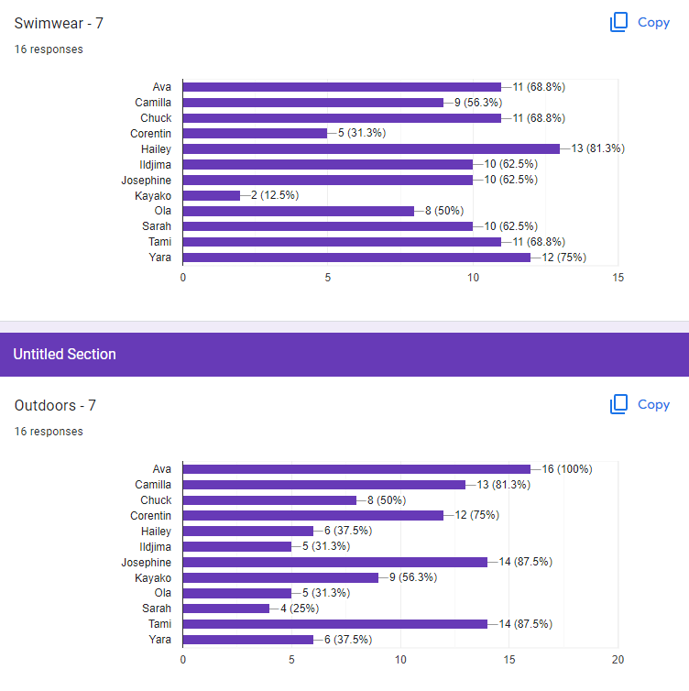Click Josephine's 14 (87.5%) Outdoors bar
The height and width of the screenshot is (691, 689).
click(x=334, y=562)
